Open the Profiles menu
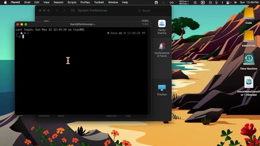Viewport: 260px width, 146px height. tap(85, 2)
